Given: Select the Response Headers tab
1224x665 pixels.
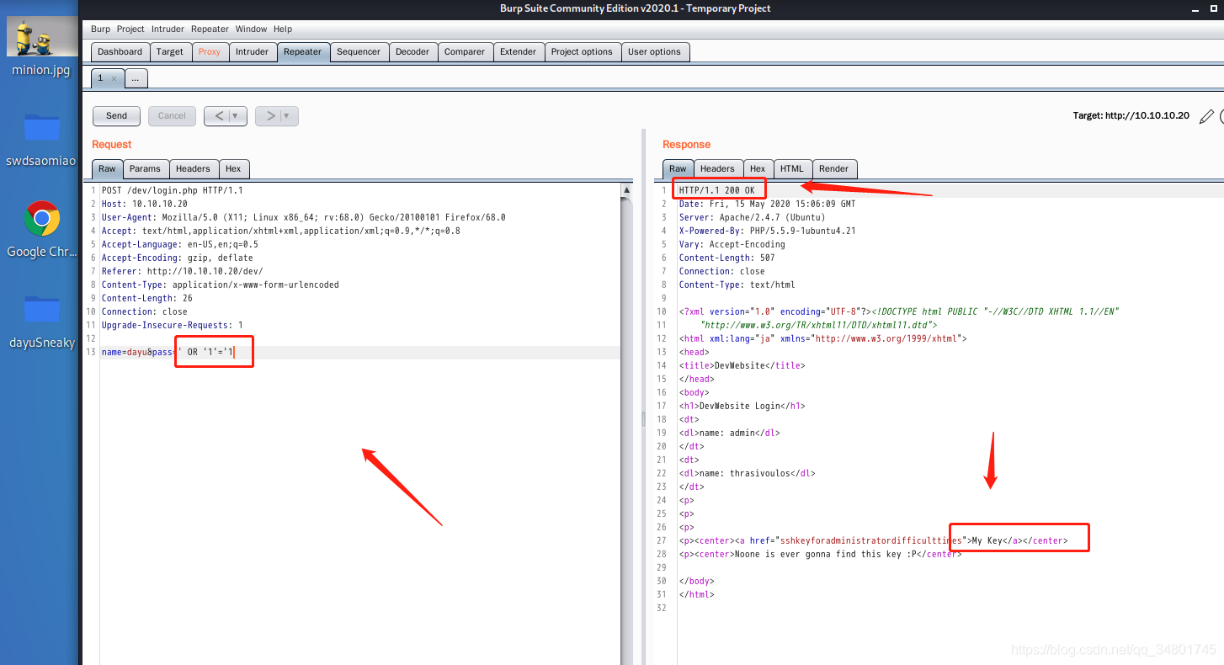Looking at the screenshot, I should coord(717,168).
